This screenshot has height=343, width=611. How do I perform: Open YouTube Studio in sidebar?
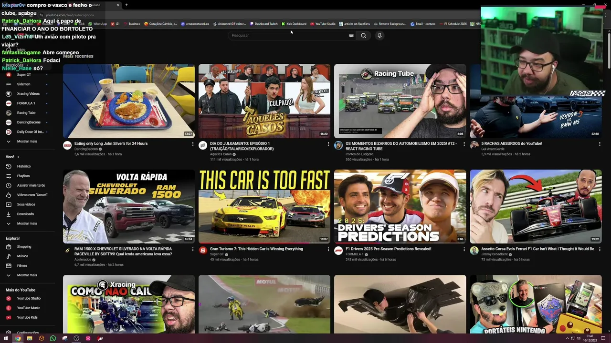29,298
